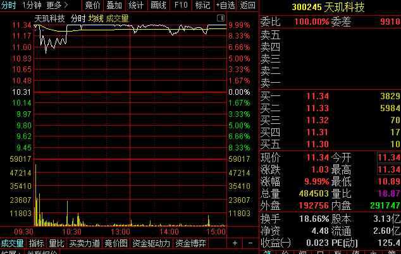Click the 内盘 291747 value
The width and height of the screenshot is (401, 254).
[385, 205]
